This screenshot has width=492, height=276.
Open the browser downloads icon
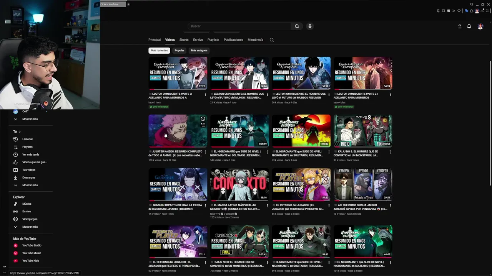pos(482,11)
